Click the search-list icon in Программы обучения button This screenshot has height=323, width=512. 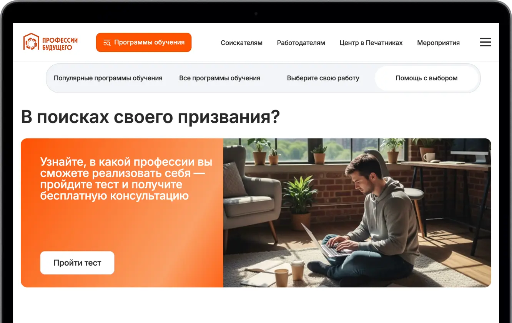(x=107, y=43)
